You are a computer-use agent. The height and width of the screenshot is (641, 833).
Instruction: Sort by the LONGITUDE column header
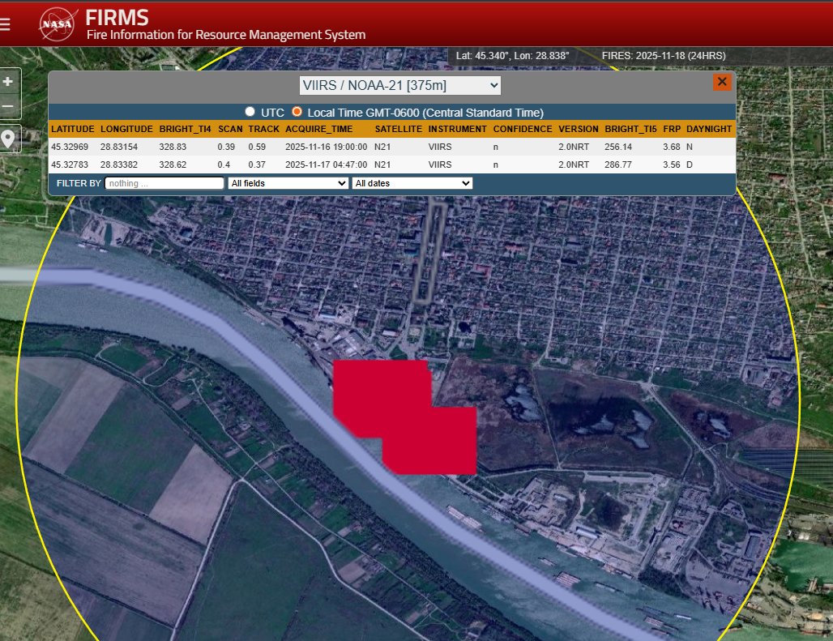[x=126, y=129]
